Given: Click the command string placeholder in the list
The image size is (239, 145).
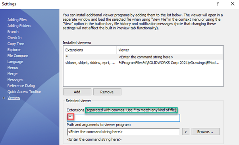Looking at the screenshot, I should point(146,57).
